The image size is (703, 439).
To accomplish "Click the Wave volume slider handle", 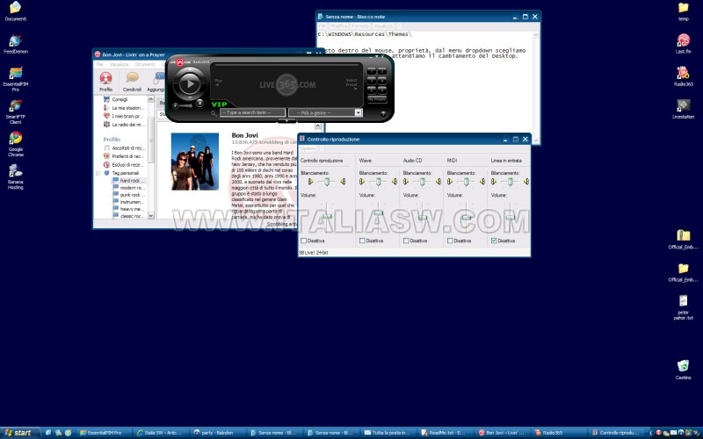I will click(379, 212).
